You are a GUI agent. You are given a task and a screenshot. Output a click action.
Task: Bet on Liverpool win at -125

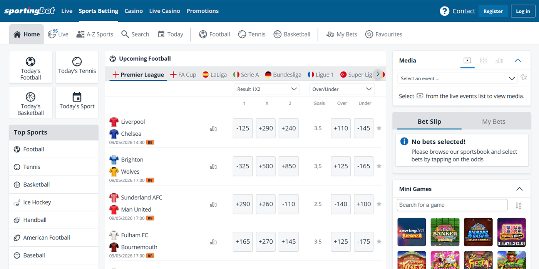(x=243, y=128)
